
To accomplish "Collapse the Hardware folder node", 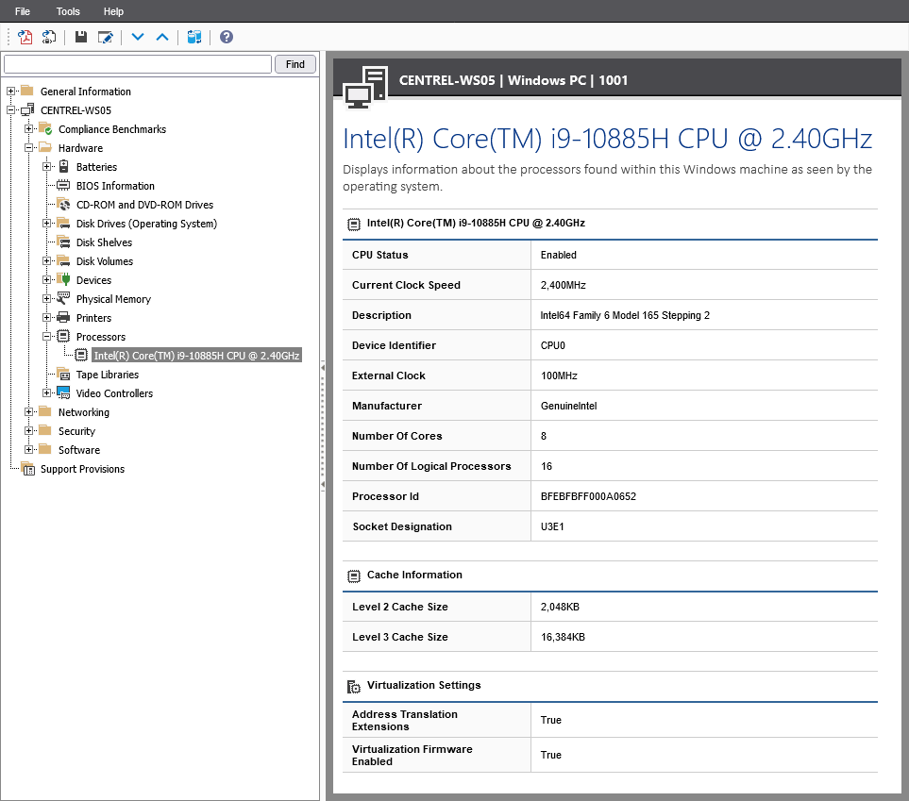I will (28, 148).
